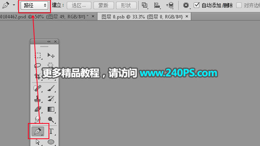Screen dimensions: 260x146
Task: Switch to the 图层 0.psb document tab
Action: pyautogui.click(x=142, y=17)
